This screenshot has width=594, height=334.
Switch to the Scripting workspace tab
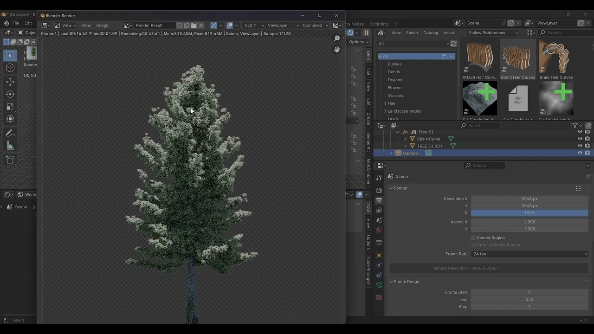379,24
